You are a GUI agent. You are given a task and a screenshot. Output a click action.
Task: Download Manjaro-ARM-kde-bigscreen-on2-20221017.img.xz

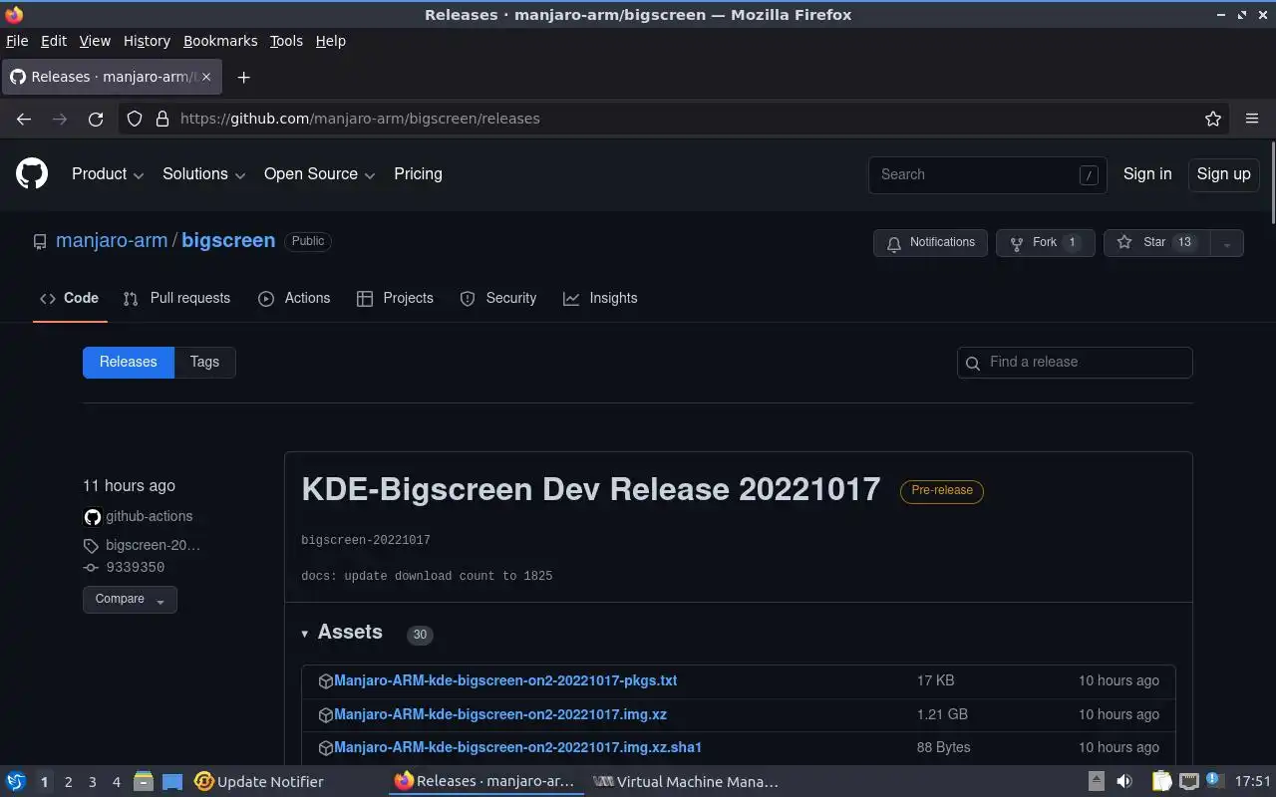pos(500,715)
